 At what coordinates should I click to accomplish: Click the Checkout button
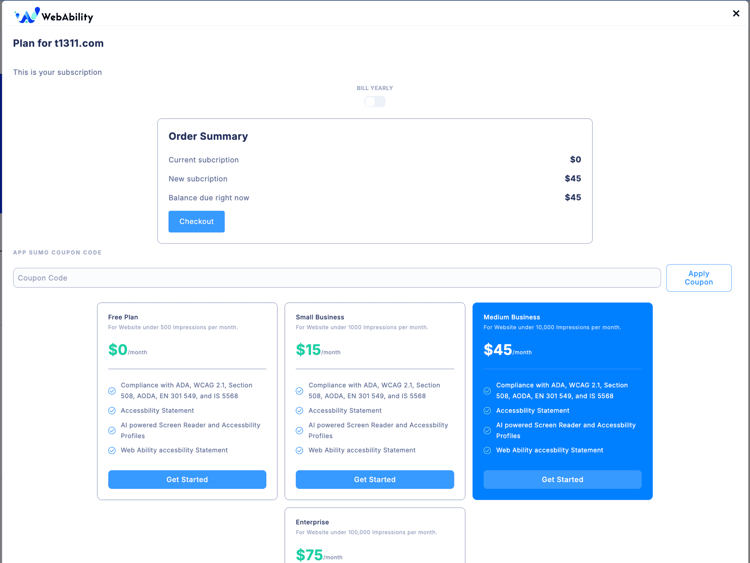pyautogui.click(x=196, y=221)
